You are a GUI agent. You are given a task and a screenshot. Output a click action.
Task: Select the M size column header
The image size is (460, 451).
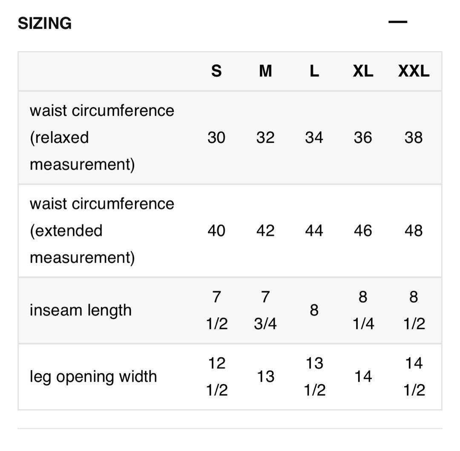265,71
